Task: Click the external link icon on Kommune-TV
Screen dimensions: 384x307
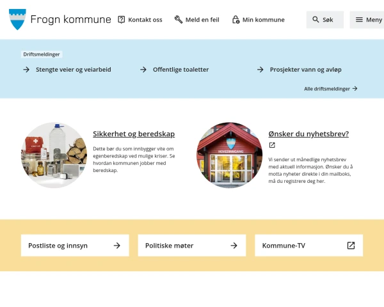Action: coord(351,246)
